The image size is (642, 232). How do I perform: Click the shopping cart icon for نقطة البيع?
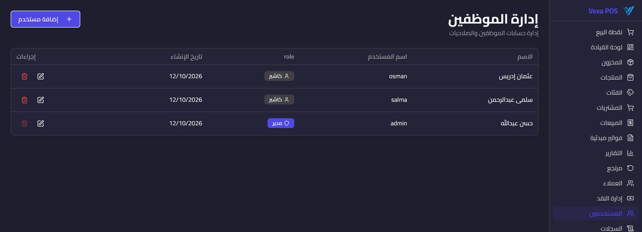coord(630,32)
